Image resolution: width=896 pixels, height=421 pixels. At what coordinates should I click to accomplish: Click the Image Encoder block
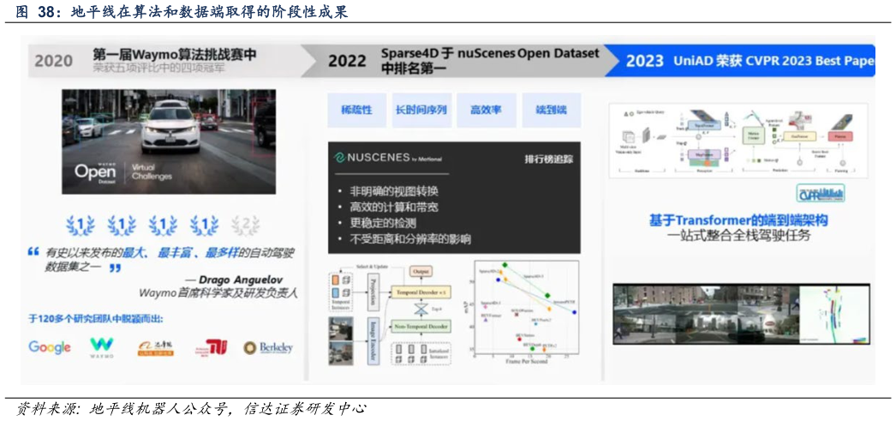pyautogui.click(x=373, y=341)
